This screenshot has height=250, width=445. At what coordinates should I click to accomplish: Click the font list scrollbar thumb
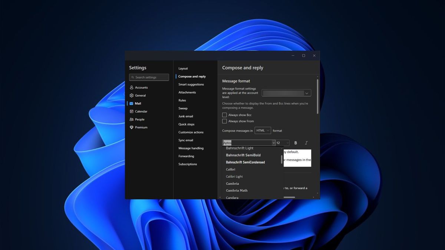pyautogui.click(x=282, y=160)
